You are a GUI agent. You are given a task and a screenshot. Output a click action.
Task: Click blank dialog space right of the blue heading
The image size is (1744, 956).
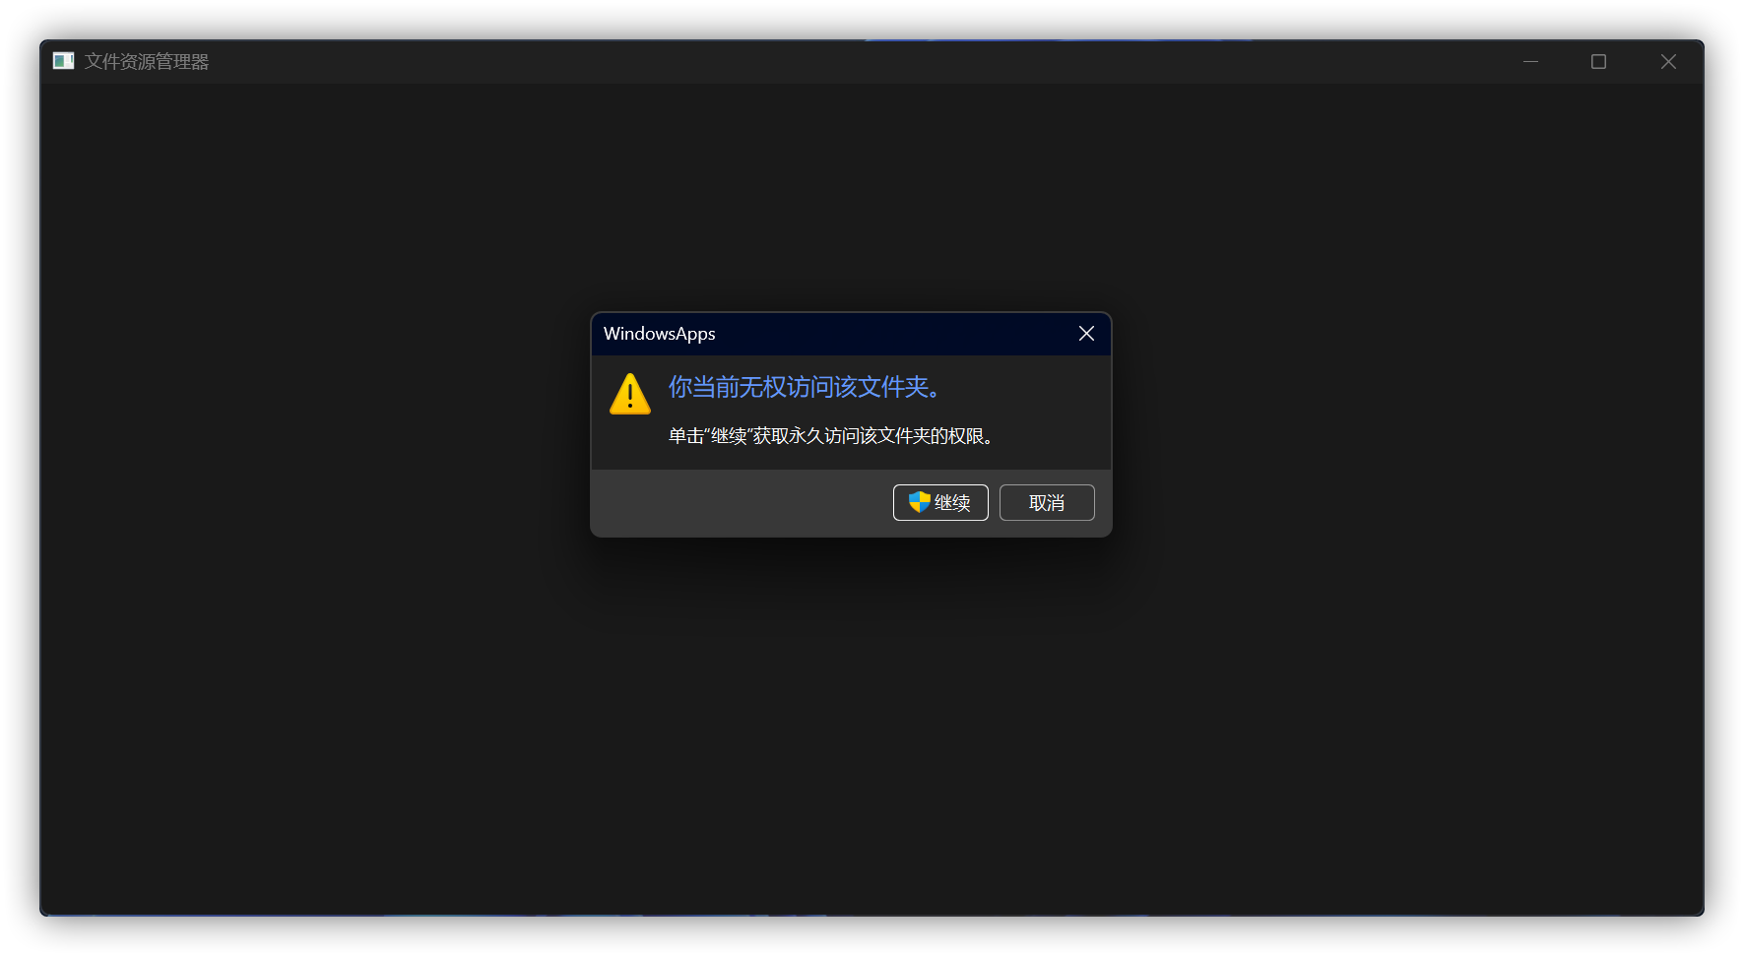pos(1024,387)
